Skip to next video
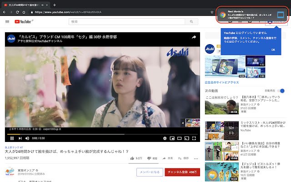The height and width of the screenshot is (182, 291). (x=20, y=138)
